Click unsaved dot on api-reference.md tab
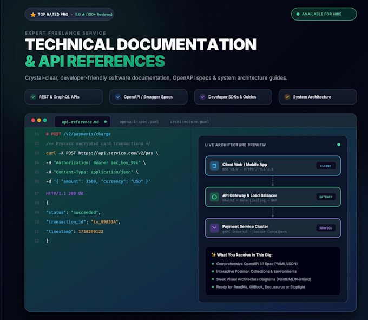368x320 pixels. 106,122
